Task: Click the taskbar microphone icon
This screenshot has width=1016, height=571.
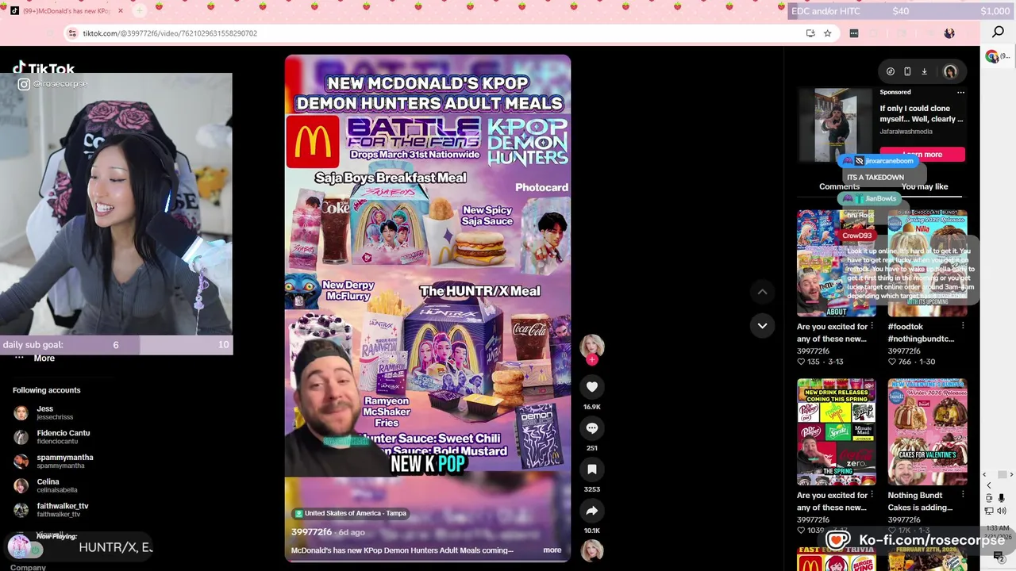Action: click(1001, 498)
